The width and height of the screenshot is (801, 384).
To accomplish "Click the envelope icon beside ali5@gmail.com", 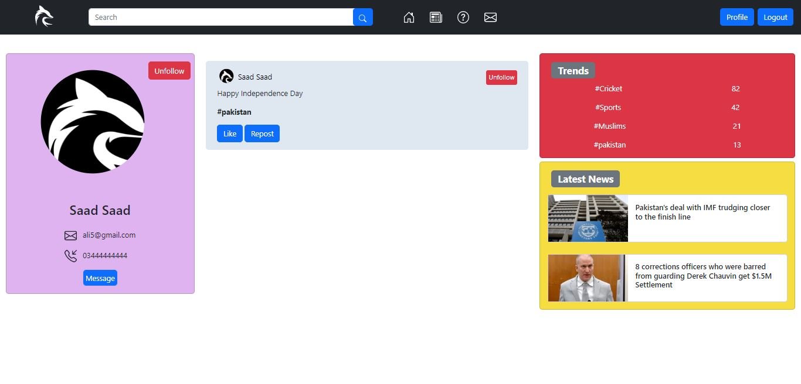I will pos(70,235).
